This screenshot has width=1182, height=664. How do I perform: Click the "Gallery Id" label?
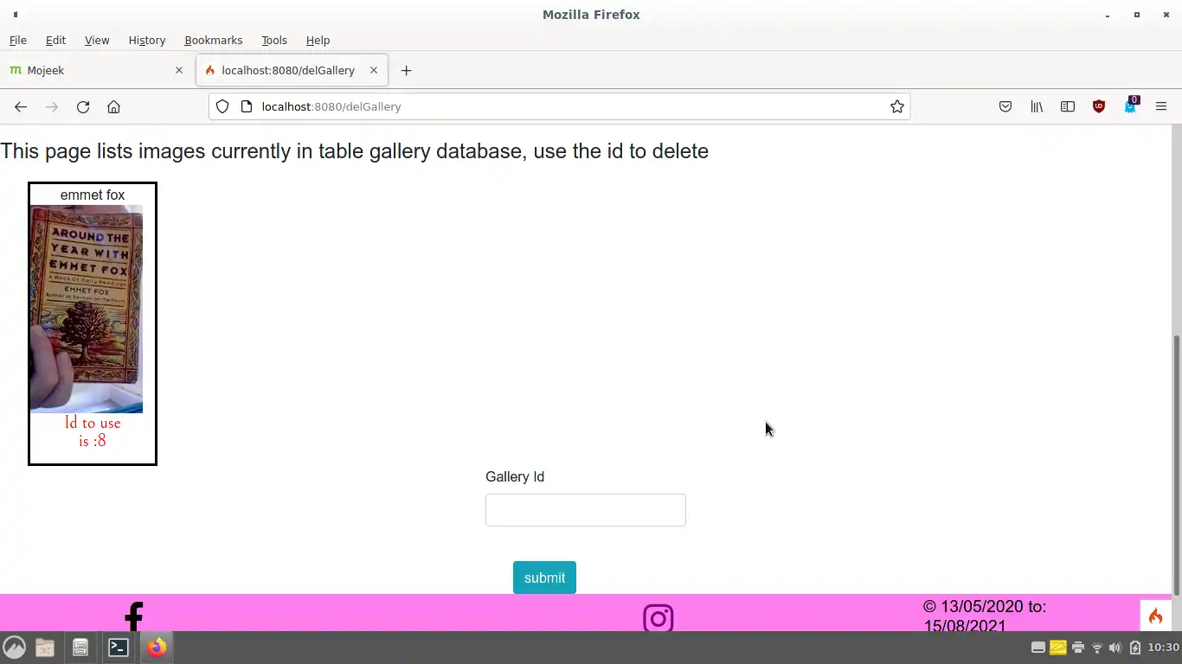tap(515, 476)
